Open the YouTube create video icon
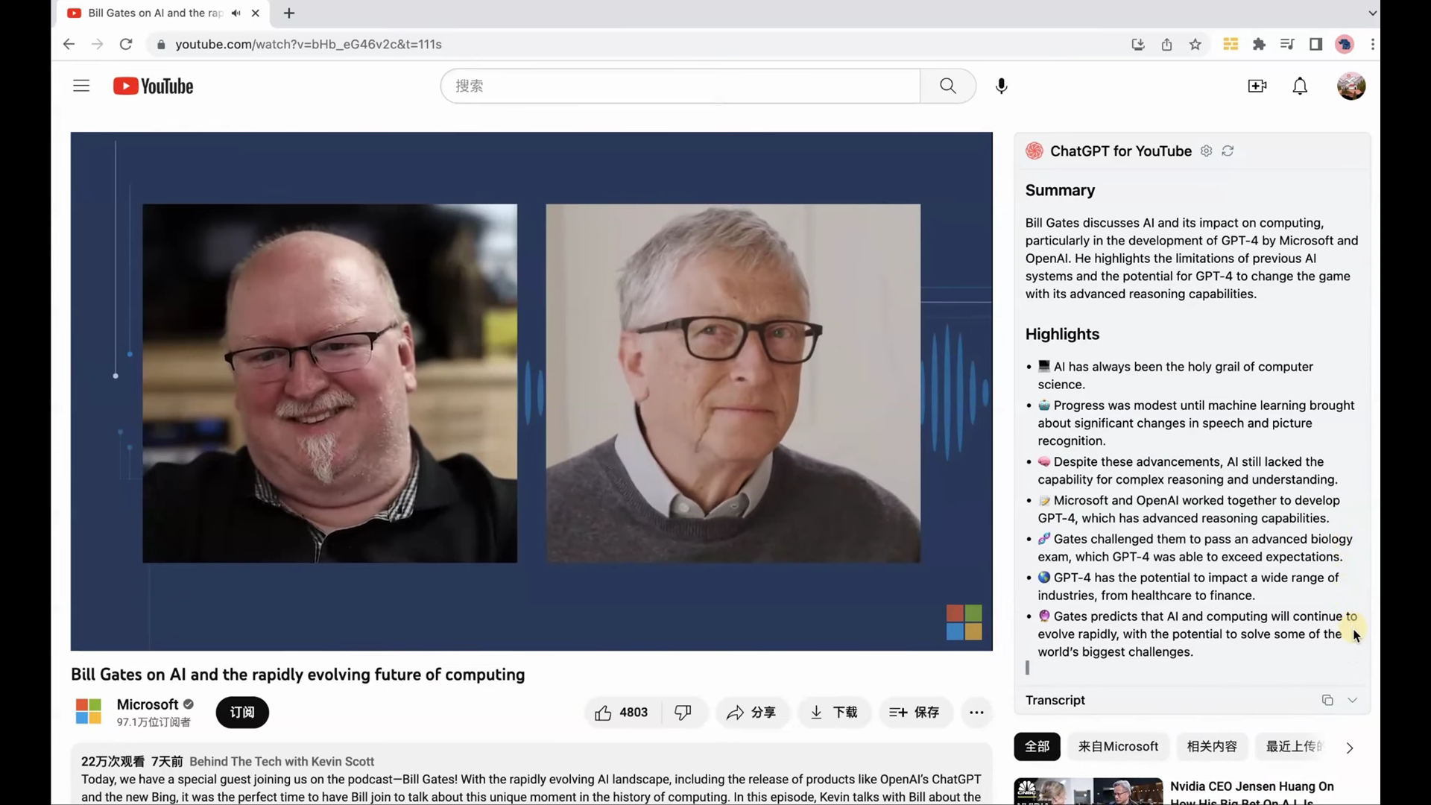The width and height of the screenshot is (1431, 805). coord(1257,86)
